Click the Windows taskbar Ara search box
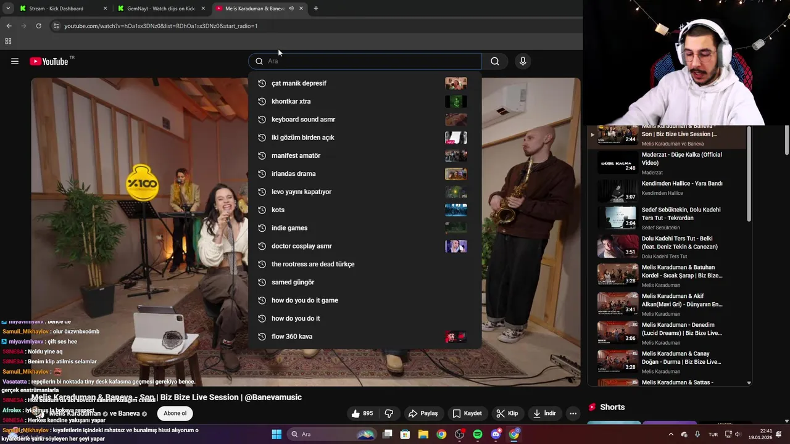This screenshot has width=790, height=444. coord(332,434)
